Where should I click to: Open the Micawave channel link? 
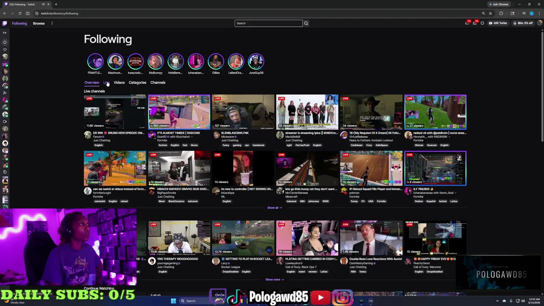click(x=228, y=137)
